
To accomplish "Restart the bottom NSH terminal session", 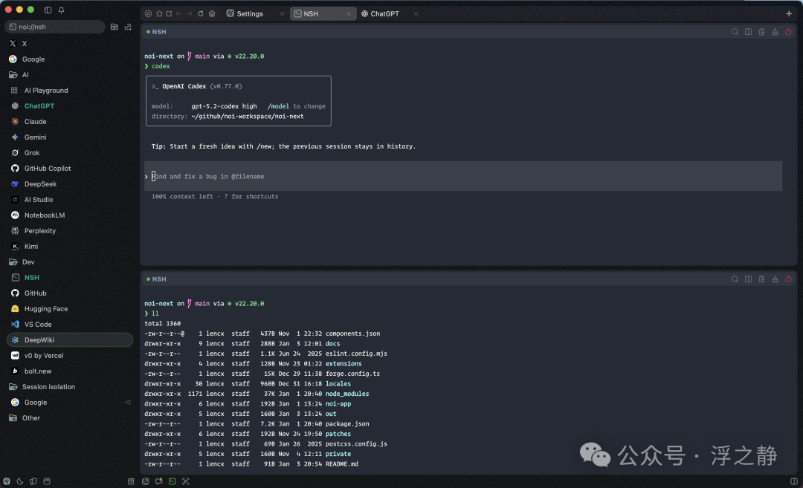I will tap(788, 279).
